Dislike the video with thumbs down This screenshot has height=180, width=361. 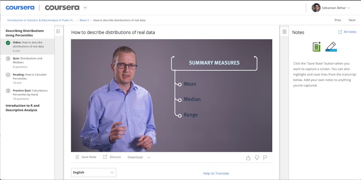click(257, 158)
